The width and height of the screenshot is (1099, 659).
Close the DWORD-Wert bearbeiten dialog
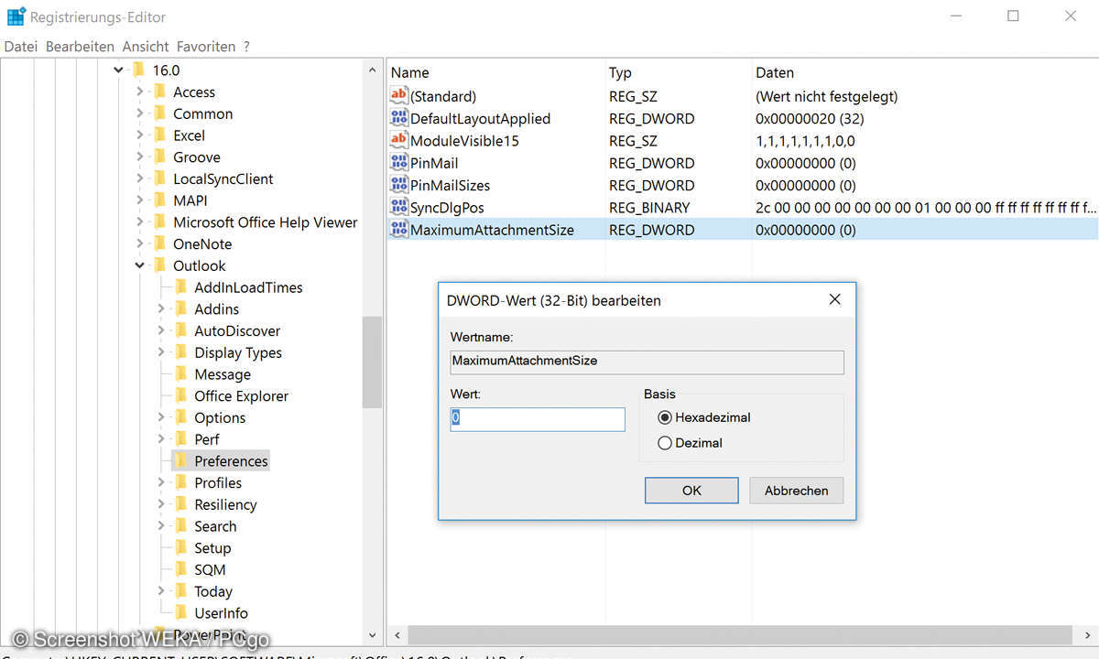point(834,299)
